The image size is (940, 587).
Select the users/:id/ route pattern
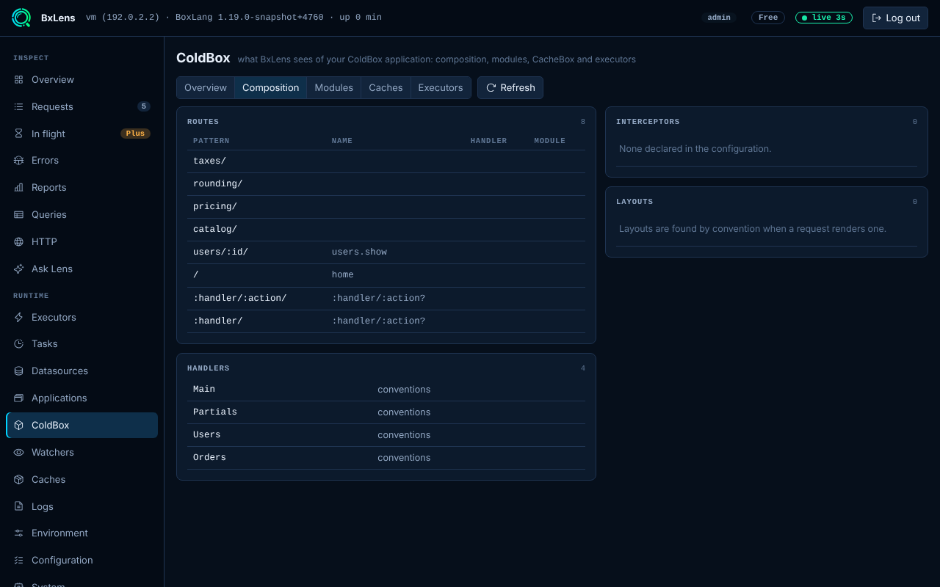click(x=221, y=252)
